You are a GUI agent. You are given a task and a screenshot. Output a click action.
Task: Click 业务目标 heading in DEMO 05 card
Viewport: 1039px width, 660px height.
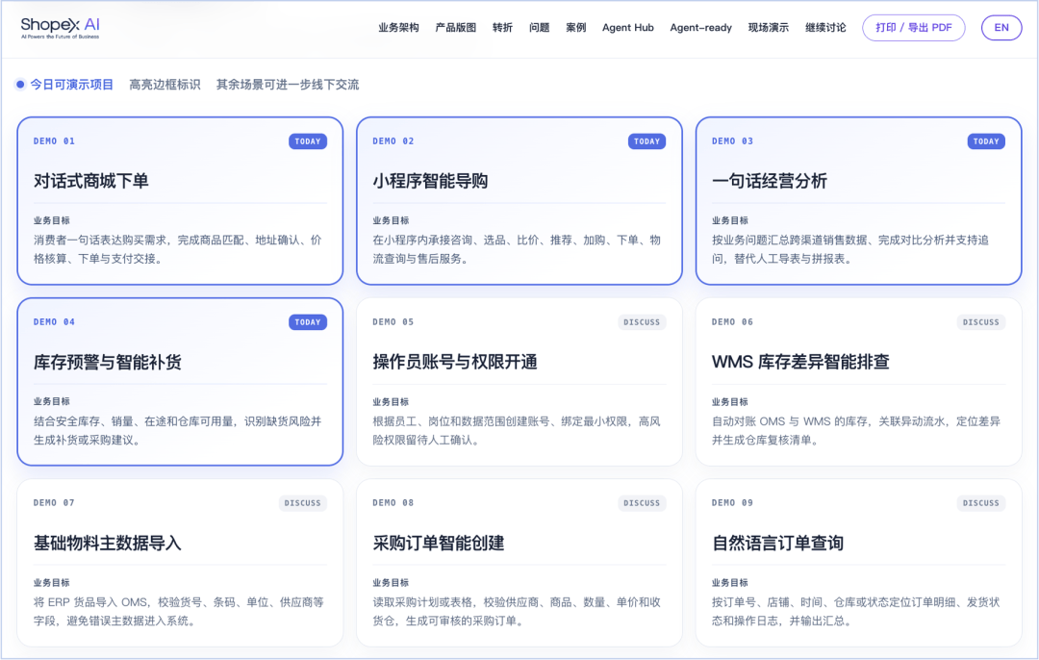(391, 401)
